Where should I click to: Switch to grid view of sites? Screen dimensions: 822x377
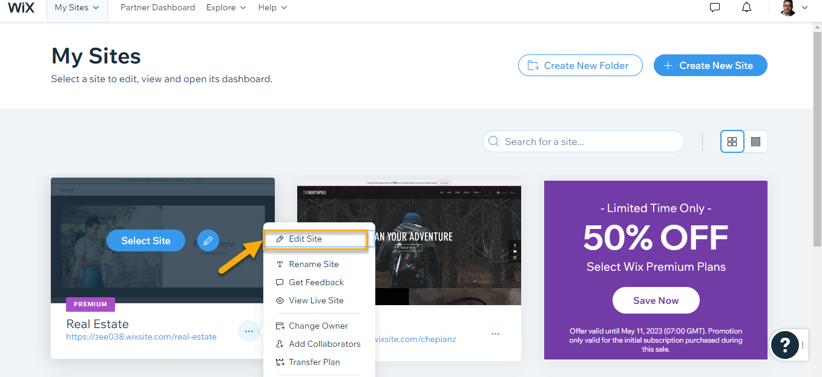pyautogui.click(x=732, y=141)
